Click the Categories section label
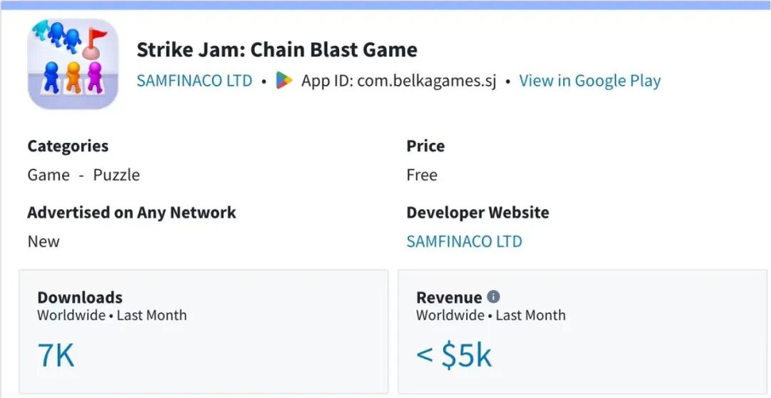This screenshot has width=771, height=398. coord(68,146)
